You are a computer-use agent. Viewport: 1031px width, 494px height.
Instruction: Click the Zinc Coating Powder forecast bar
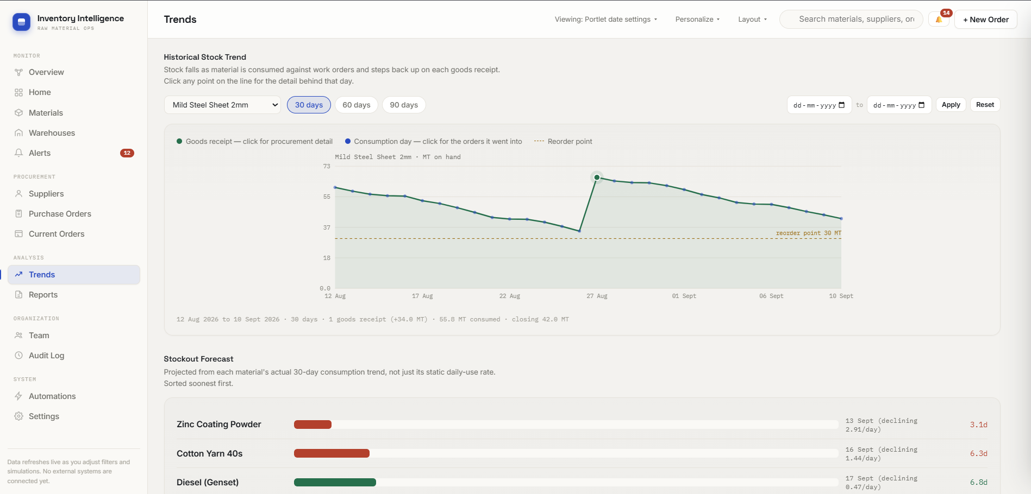click(x=313, y=425)
